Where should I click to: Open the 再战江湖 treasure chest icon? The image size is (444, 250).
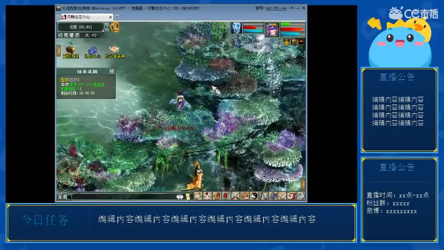click(71, 52)
